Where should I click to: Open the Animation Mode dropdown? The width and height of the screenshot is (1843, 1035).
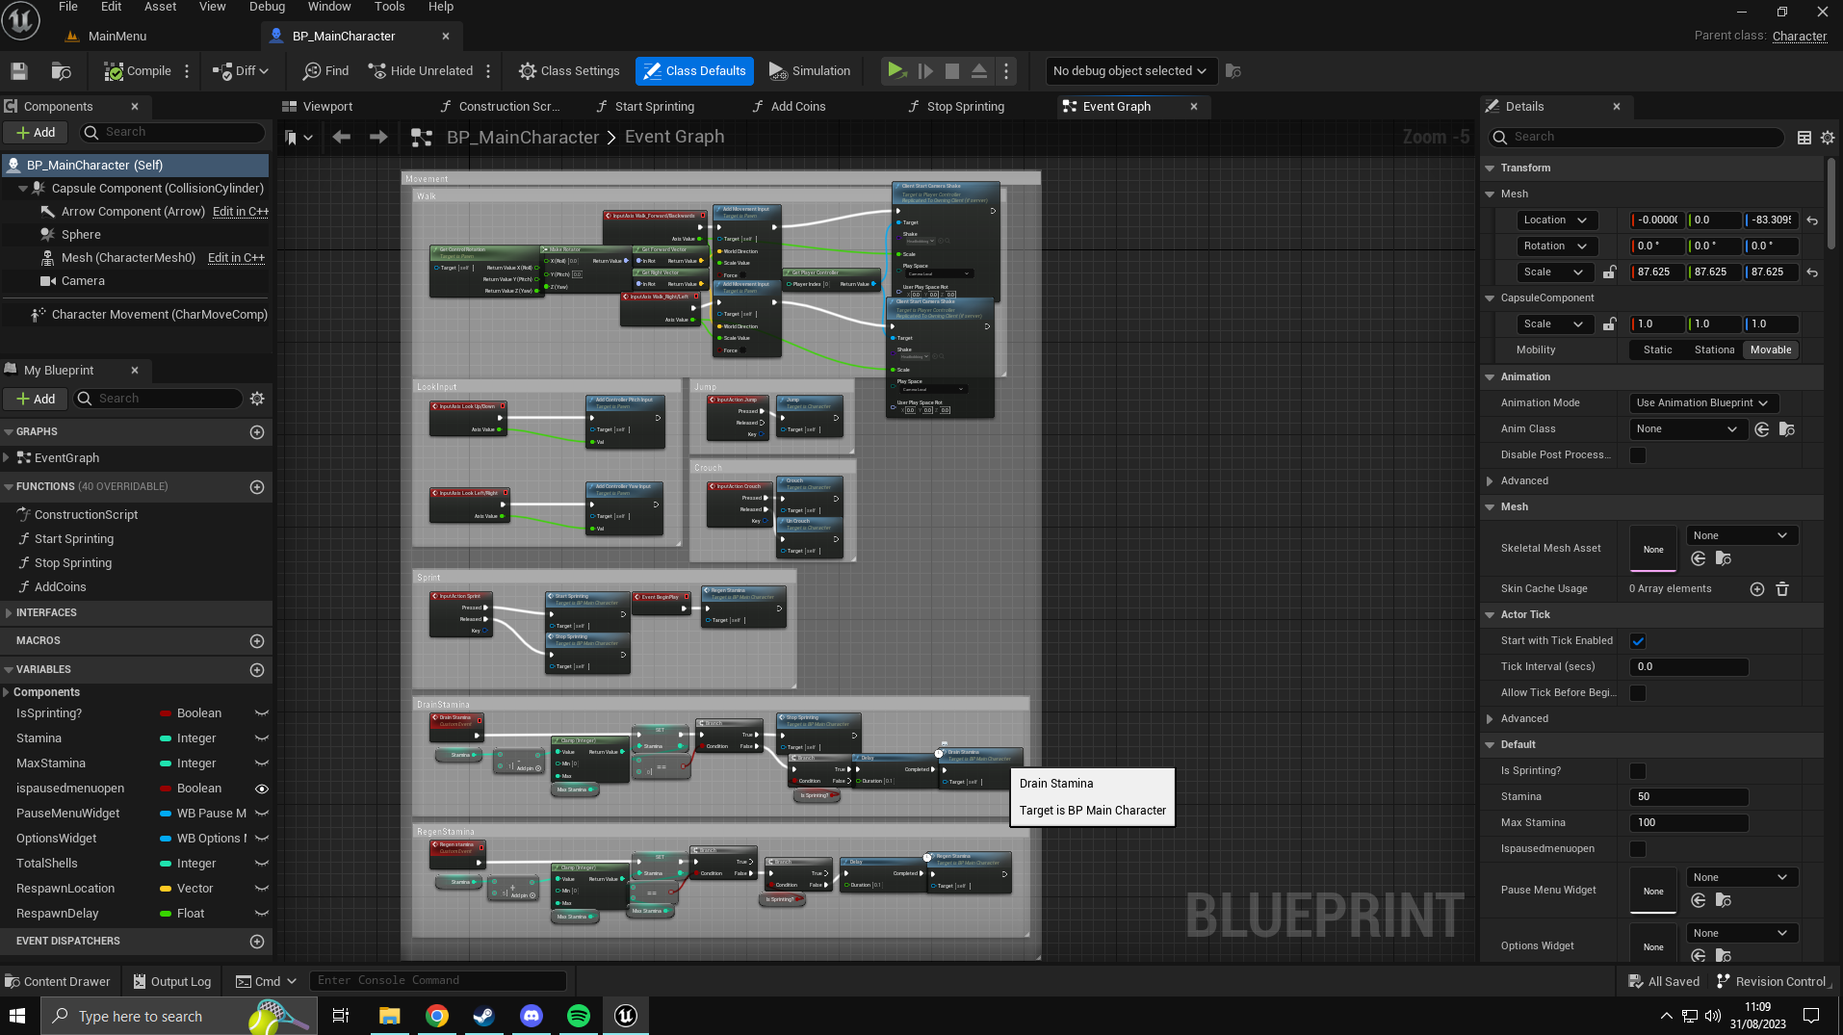(x=1703, y=403)
